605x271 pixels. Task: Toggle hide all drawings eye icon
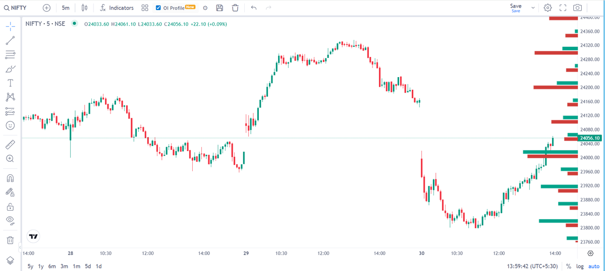point(10,221)
